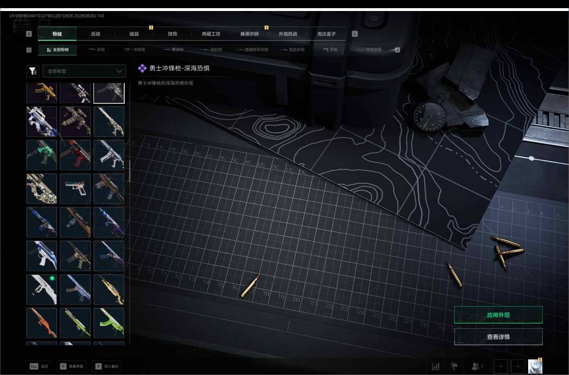
Task: Select the bright lime-green SMG skin thumbnail
Action: pos(109,323)
